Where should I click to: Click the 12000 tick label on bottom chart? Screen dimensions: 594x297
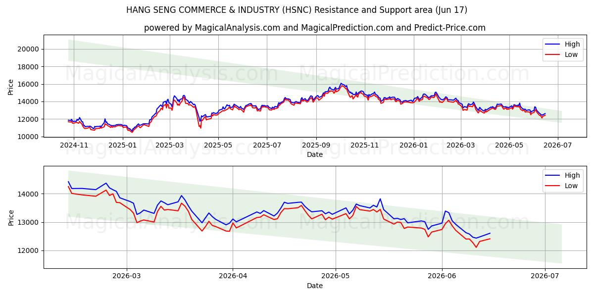coord(29,251)
